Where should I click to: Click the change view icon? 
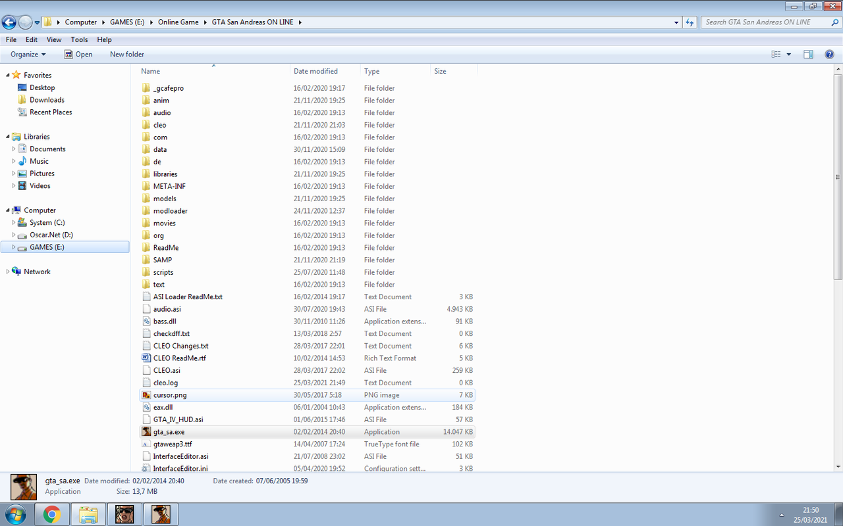(776, 55)
